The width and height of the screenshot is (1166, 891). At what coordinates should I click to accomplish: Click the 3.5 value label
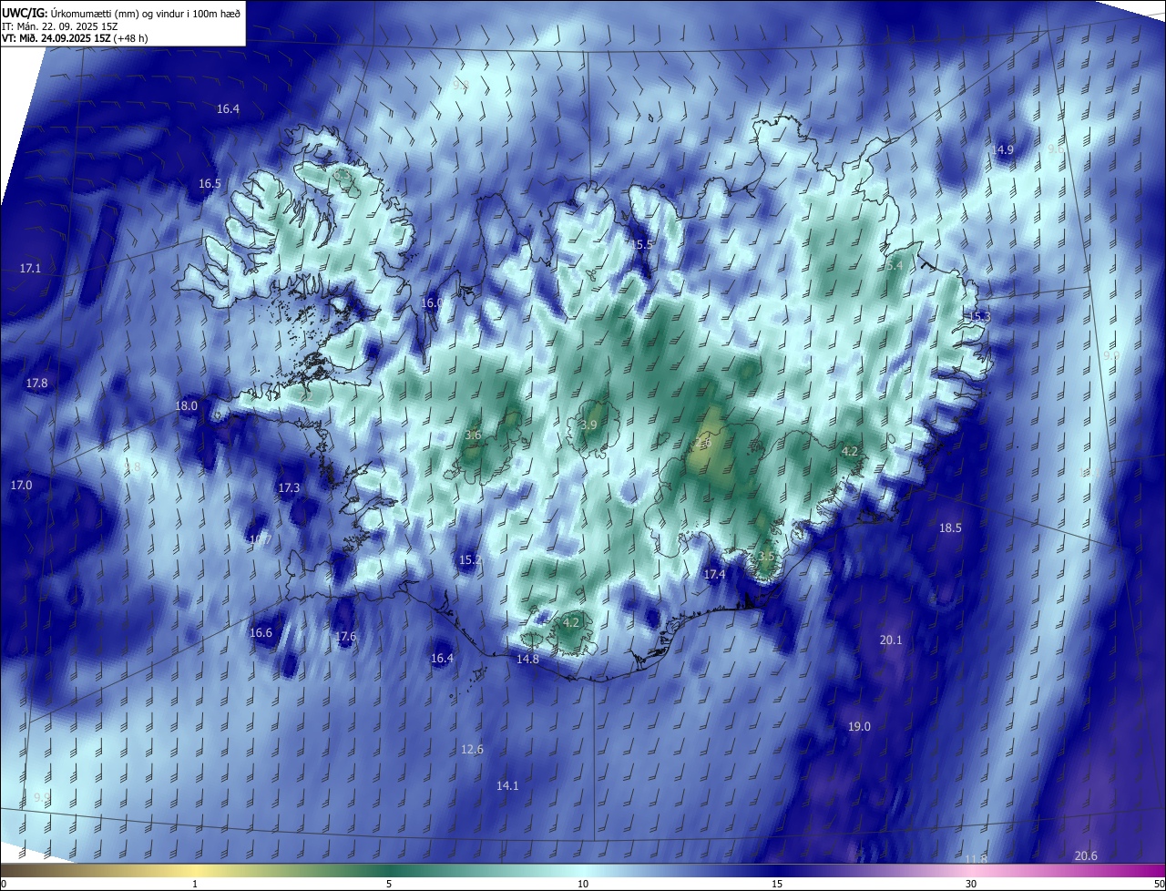766,556
